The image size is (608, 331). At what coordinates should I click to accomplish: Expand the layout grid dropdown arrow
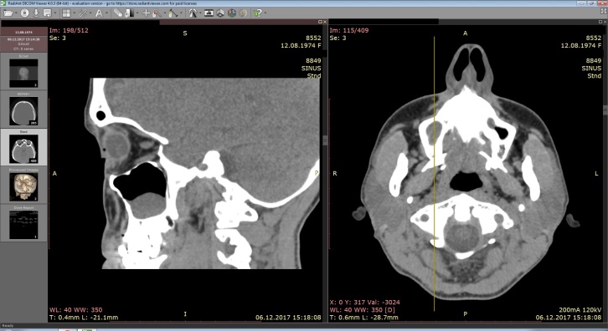point(75,13)
